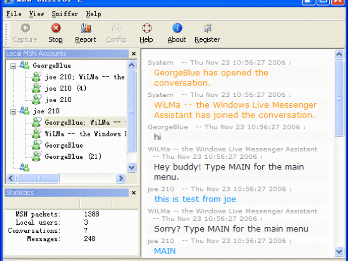
Task: Click conversation pane scroll down arrow
Action: [339, 251]
